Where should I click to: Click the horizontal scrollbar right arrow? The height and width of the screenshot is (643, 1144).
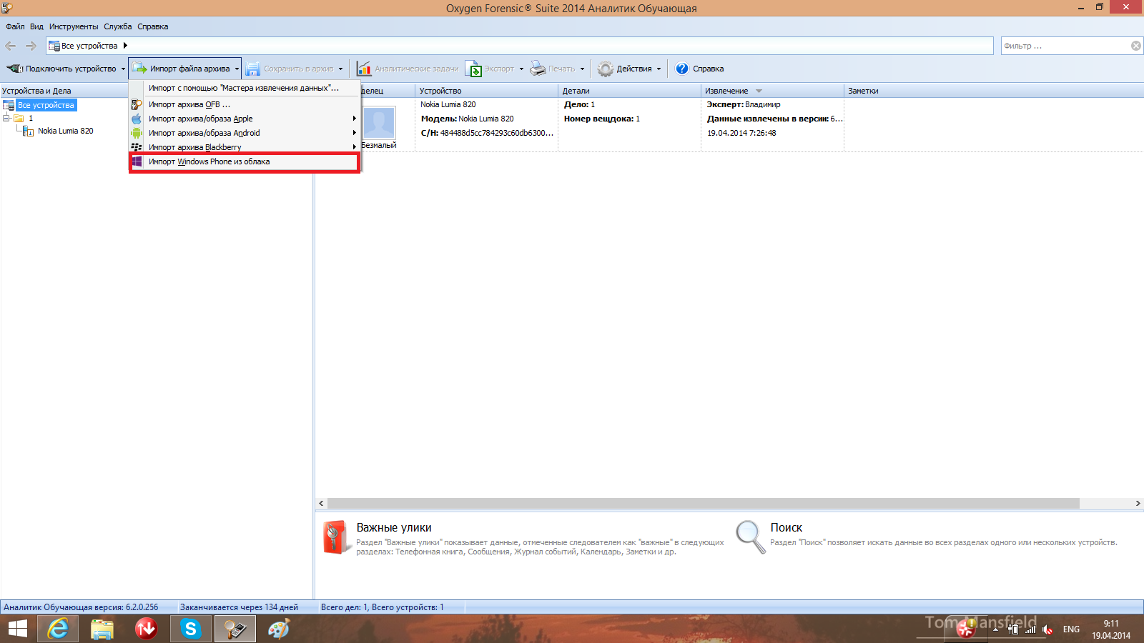[x=1138, y=503]
